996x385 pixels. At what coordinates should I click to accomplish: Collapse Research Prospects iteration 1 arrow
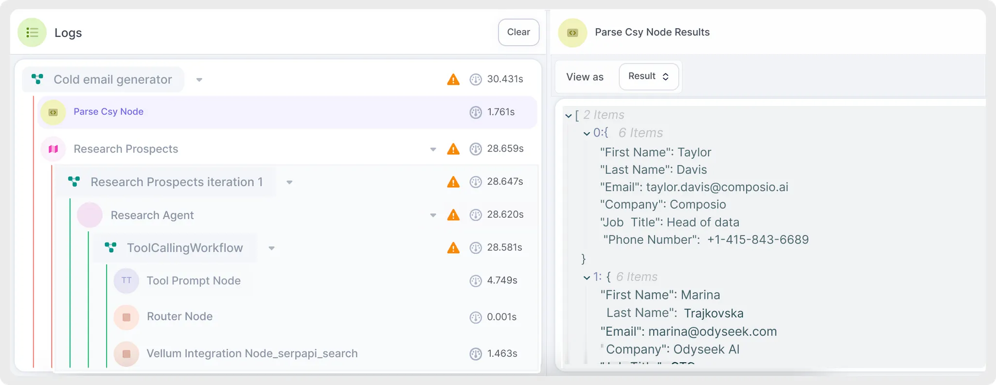click(289, 182)
